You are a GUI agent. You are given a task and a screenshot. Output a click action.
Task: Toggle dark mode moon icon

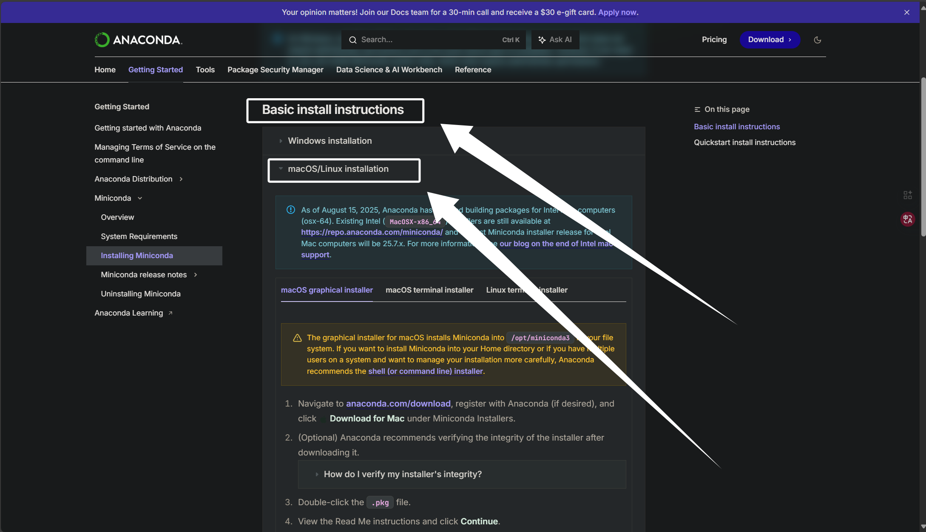pyautogui.click(x=817, y=40)
